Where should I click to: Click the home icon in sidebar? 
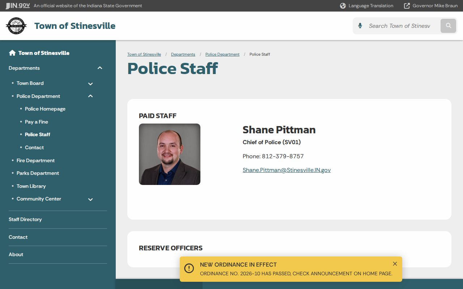coord(12,53)
